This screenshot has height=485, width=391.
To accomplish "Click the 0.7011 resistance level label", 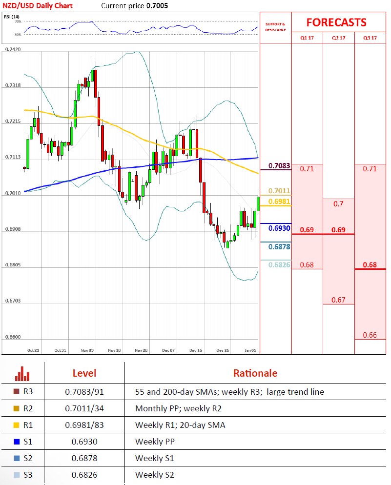I will coord(279,191).
